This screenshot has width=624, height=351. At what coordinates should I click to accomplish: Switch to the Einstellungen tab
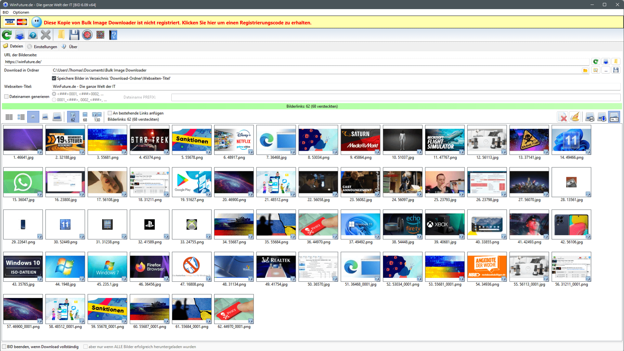42,46
